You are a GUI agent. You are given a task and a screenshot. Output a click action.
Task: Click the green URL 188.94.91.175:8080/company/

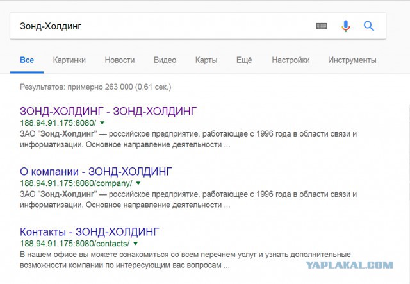click(76, 183)
